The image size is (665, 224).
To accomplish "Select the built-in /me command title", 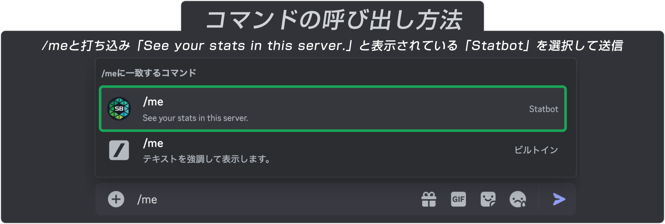I will [153, 143].
